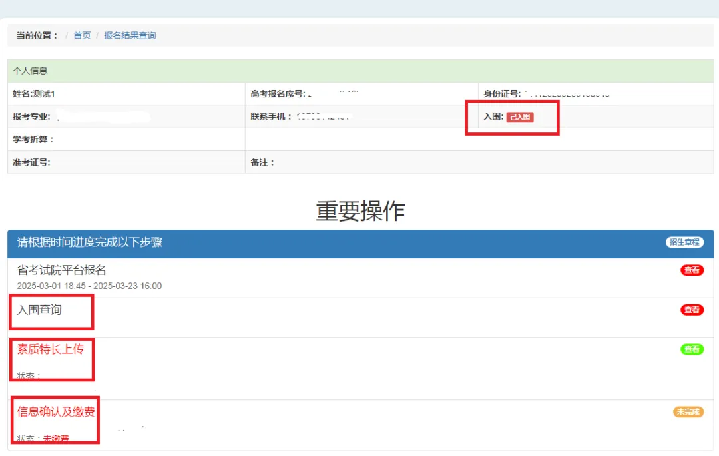The image size is (719, 456).
Task: Open the 信息确认及缴费 step title
Action: tap(56, 412)
